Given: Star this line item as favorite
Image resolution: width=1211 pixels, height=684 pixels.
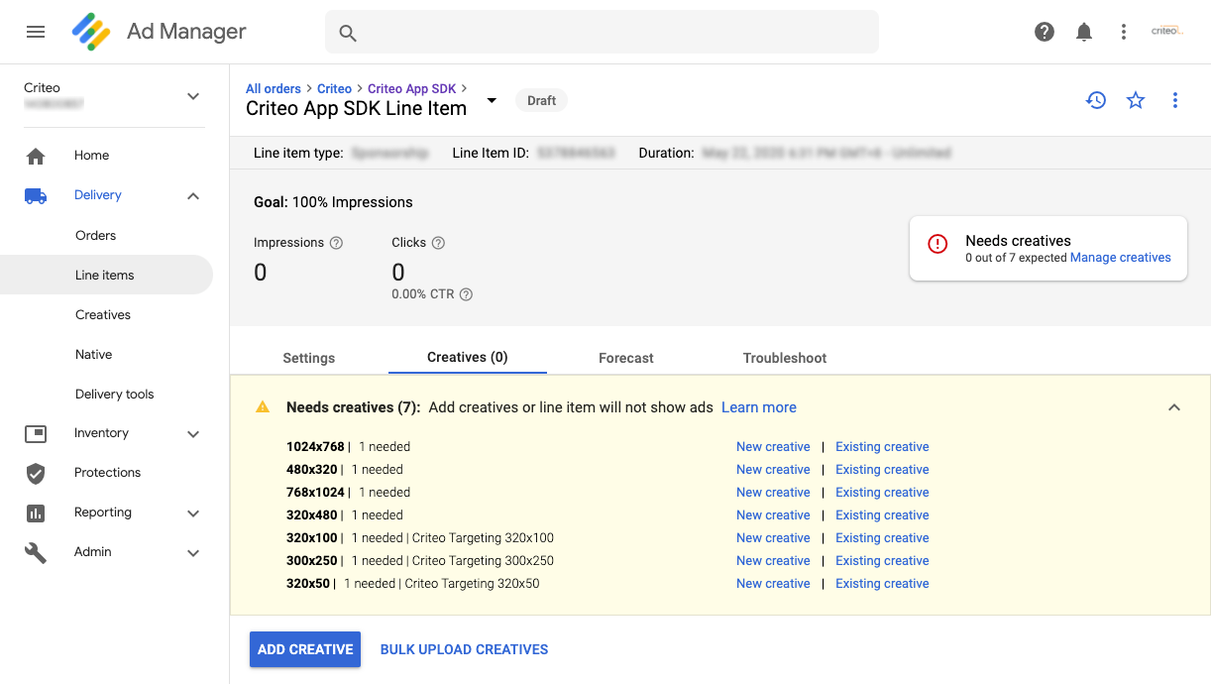Looking at the screenshot, I should 1136,100.
